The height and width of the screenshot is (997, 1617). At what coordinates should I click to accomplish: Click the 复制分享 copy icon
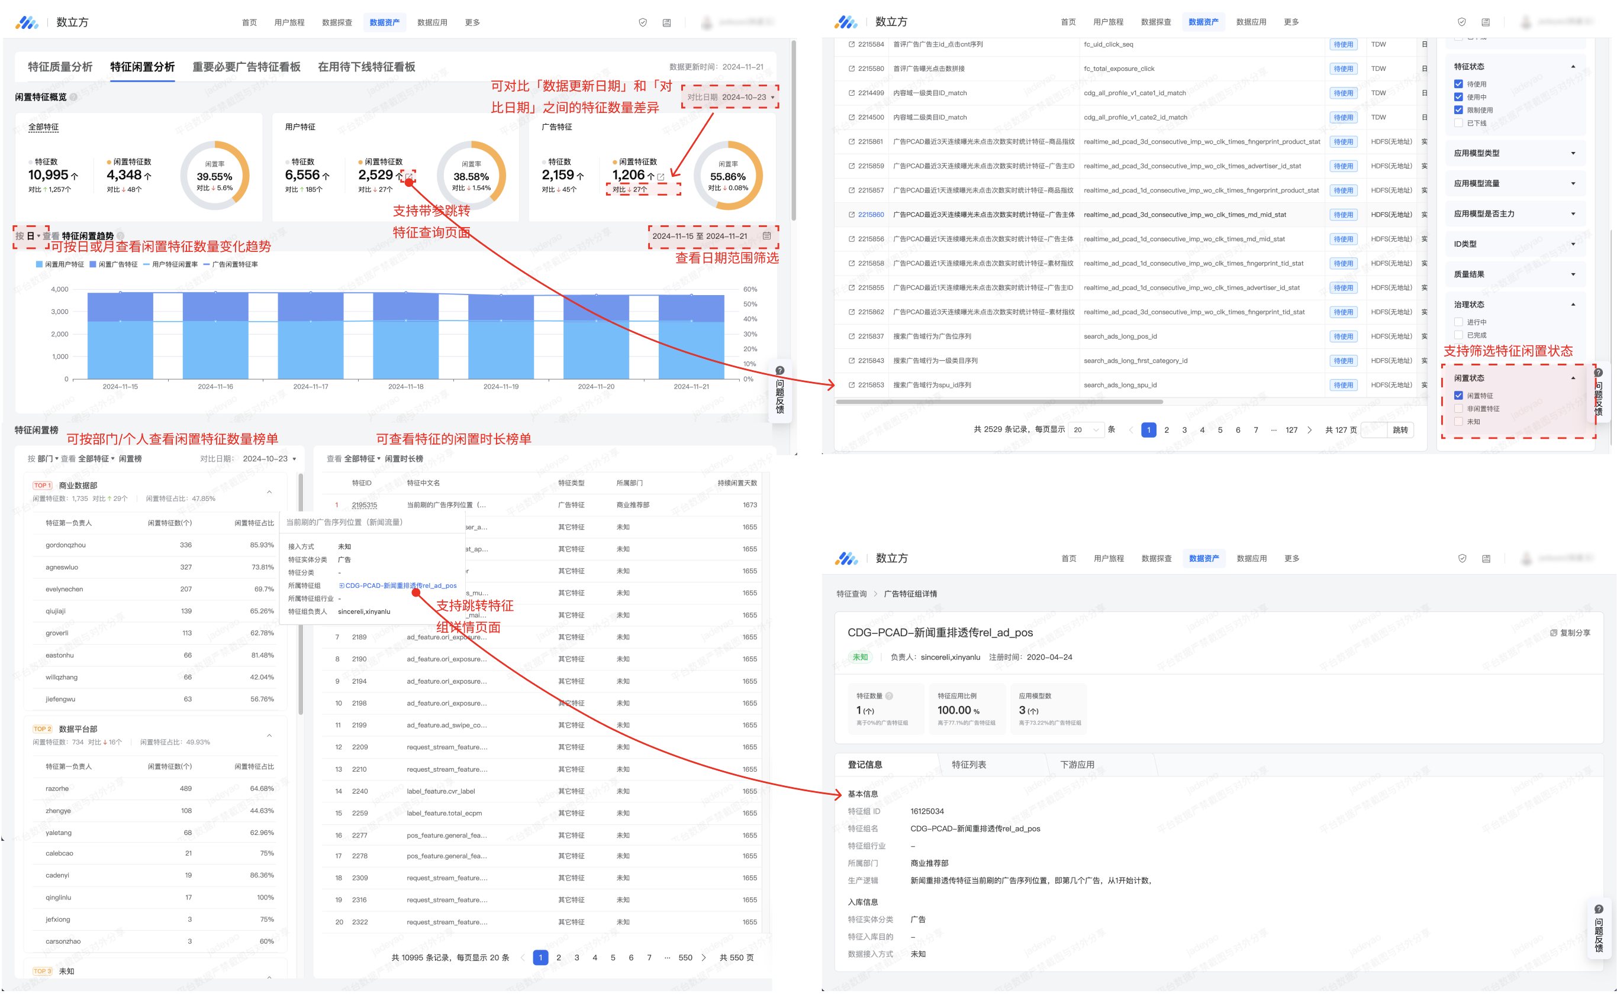pyautogui.click(x=1554, y=633)
